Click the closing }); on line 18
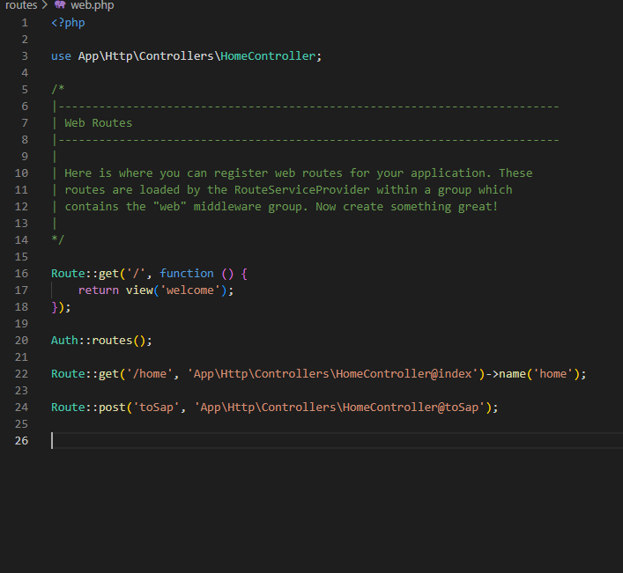This screenshot has width=623, height=573. click(x=61, y=307)
